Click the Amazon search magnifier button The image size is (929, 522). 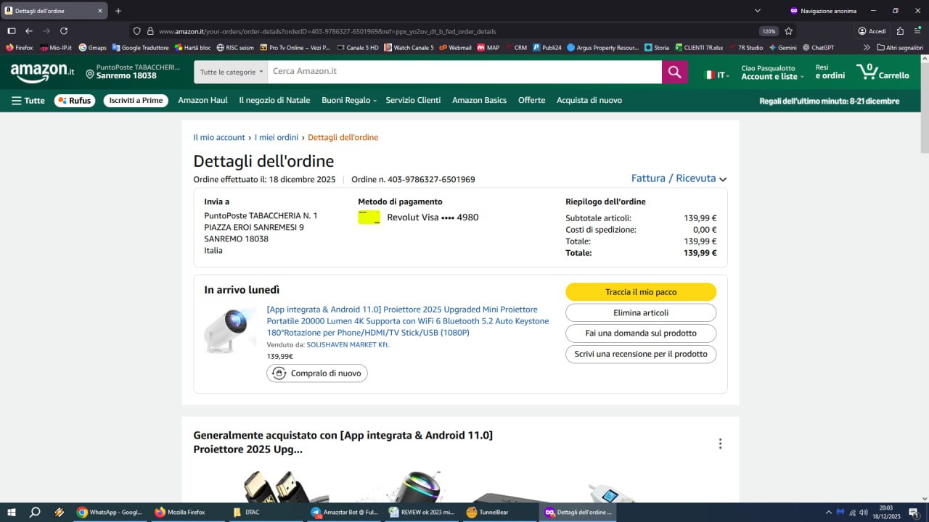674,72
